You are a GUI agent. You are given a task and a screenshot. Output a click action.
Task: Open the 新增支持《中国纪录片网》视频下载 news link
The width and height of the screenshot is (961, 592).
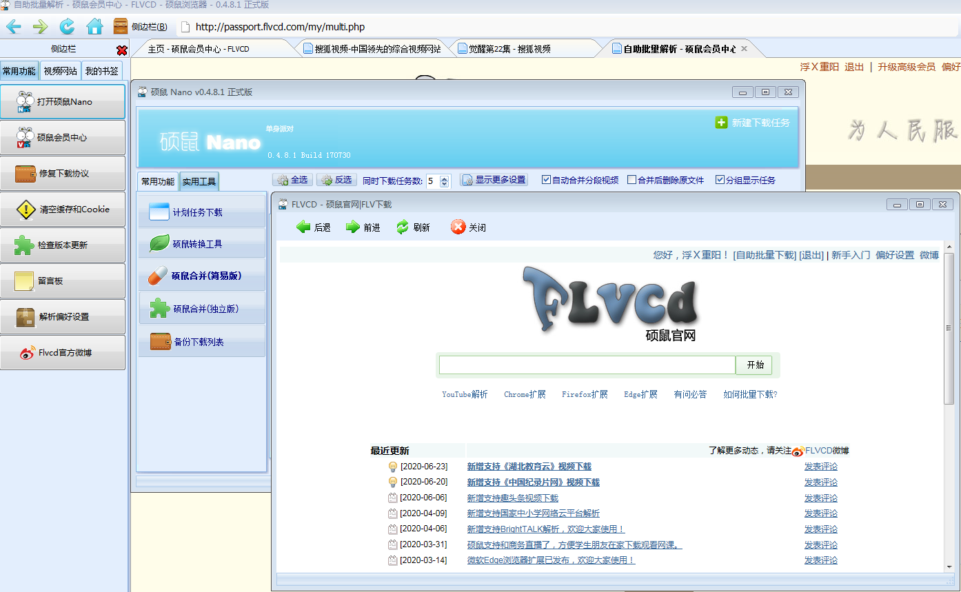(533, 482)
